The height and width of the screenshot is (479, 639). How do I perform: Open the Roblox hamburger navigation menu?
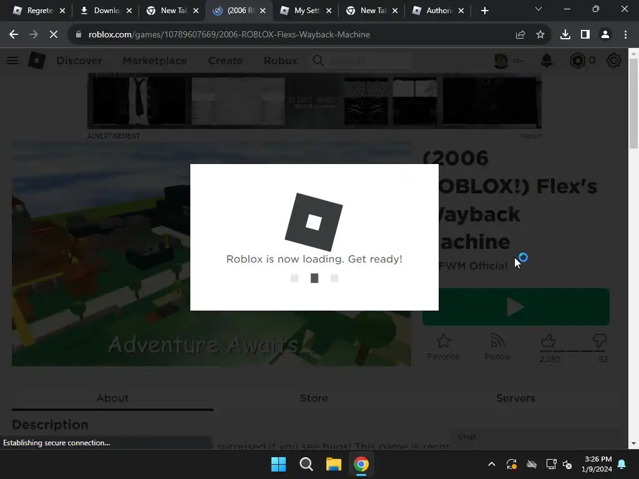pos(12,60)
